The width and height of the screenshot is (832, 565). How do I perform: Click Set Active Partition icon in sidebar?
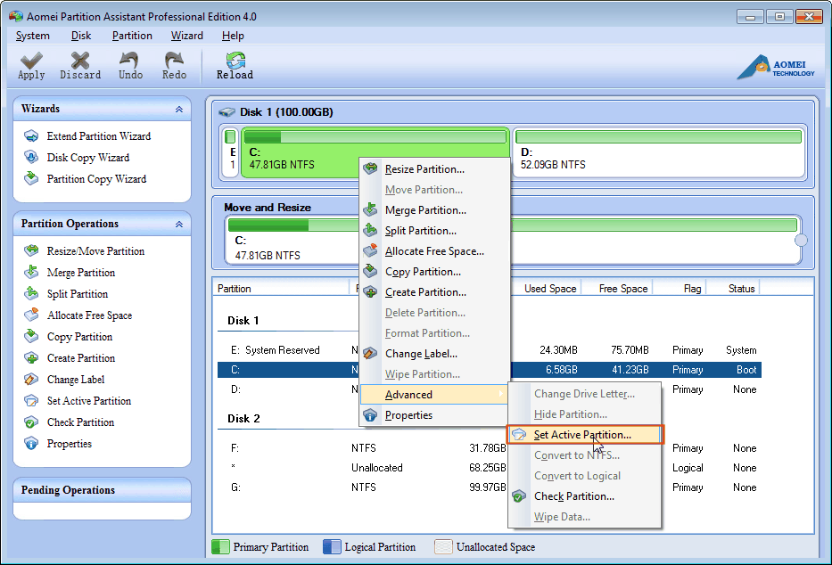click(31, 401)
